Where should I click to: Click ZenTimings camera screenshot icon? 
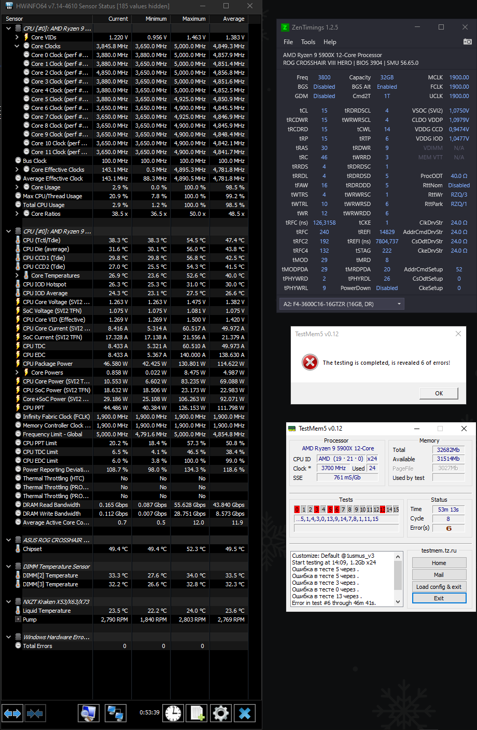pos(467,42)
